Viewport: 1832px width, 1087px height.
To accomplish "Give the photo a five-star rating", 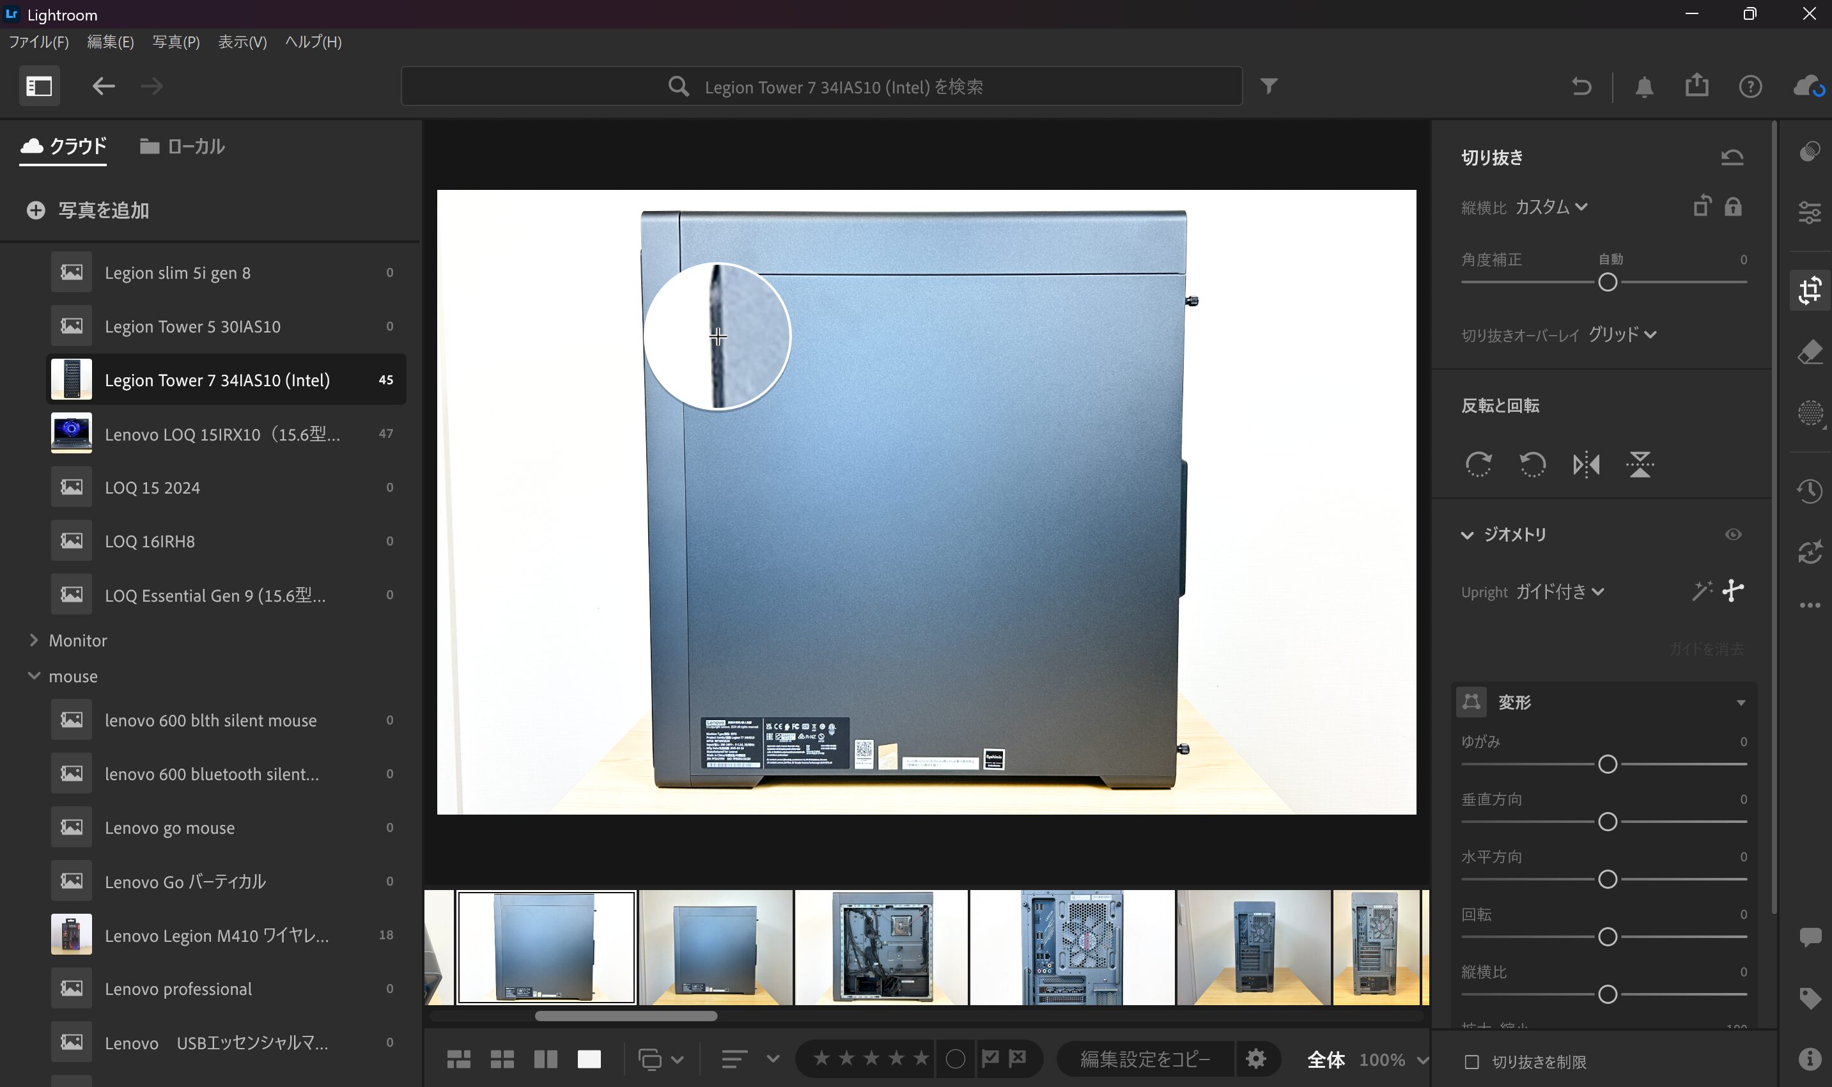I will pos(921,1058).
